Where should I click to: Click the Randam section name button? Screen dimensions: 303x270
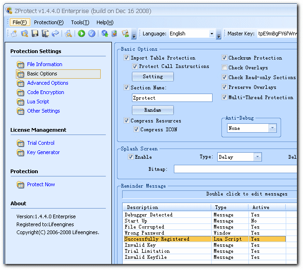click(x=152, y=110)
